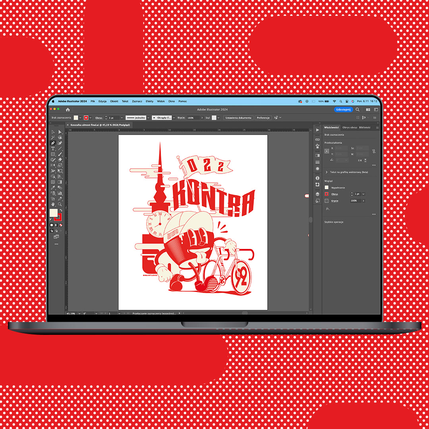Open the Jednolite stroke profile dropdown
This screenshot has width=429, height=429.
coord(148,118)
